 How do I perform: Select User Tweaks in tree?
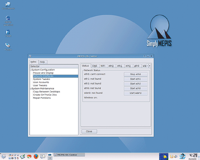point(40,85)
